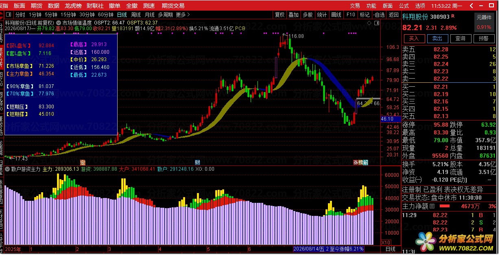Click the red 买入 buy button
Screen dimensions: 500x255
coord(414,38)
